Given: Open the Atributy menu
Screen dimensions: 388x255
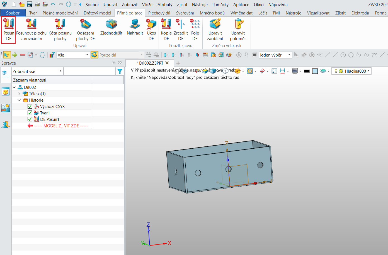Looking at the screenshot, I should (165, 4).
